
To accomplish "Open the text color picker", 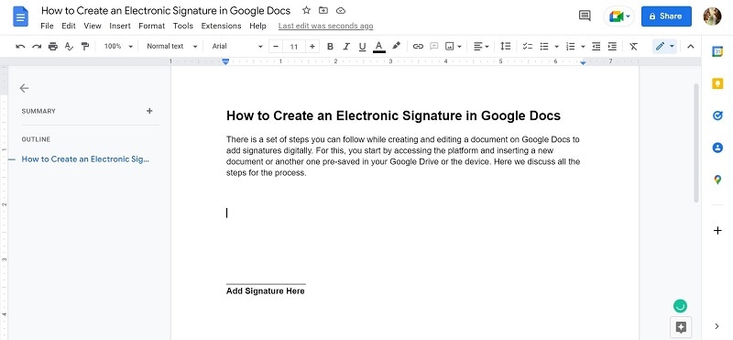I will pos(379,47).
